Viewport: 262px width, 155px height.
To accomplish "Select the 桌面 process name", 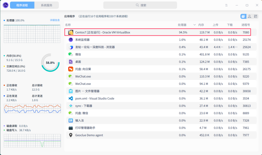I will (x=78, y=62).
